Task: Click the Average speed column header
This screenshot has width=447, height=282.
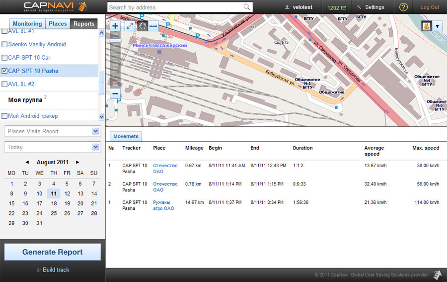Action: (x=374, y=151)
